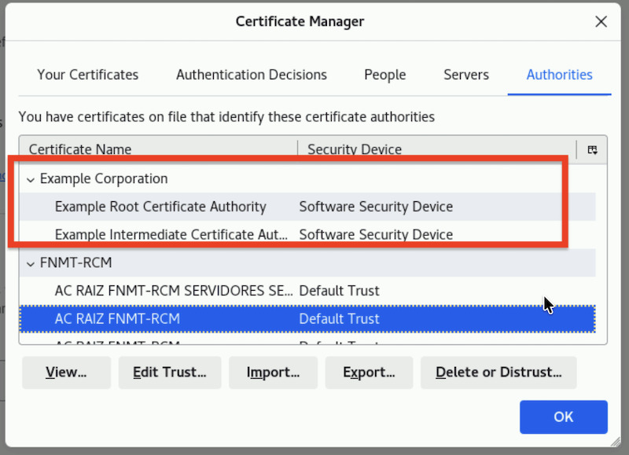Collapse the FNMT-RCM group
Viewport: 629px width, 455px height.
pos(31,262)
